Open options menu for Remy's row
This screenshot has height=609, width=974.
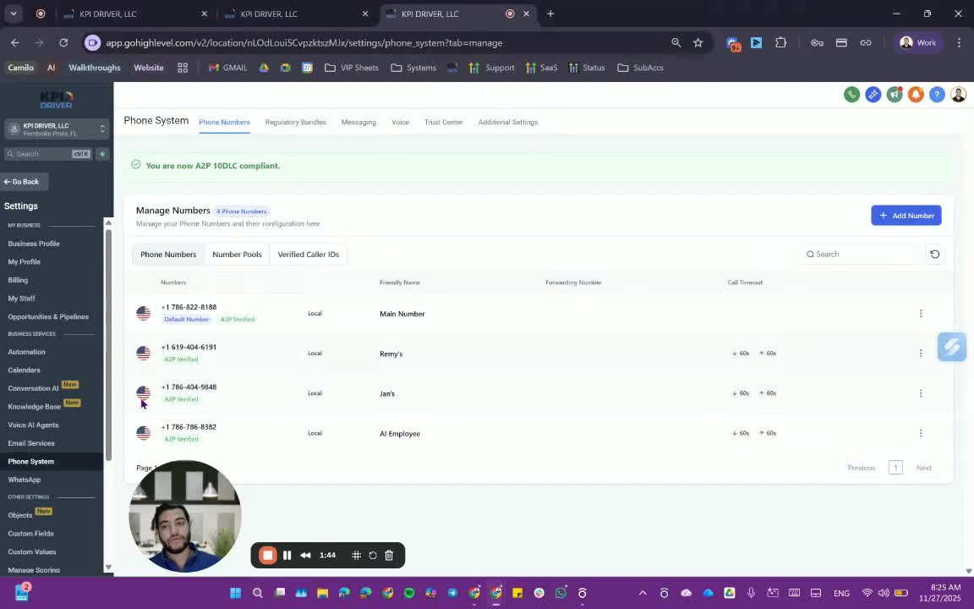[x=921, y=353]
